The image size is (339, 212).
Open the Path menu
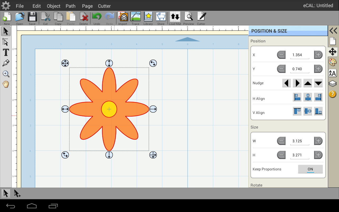click(70, 6)
